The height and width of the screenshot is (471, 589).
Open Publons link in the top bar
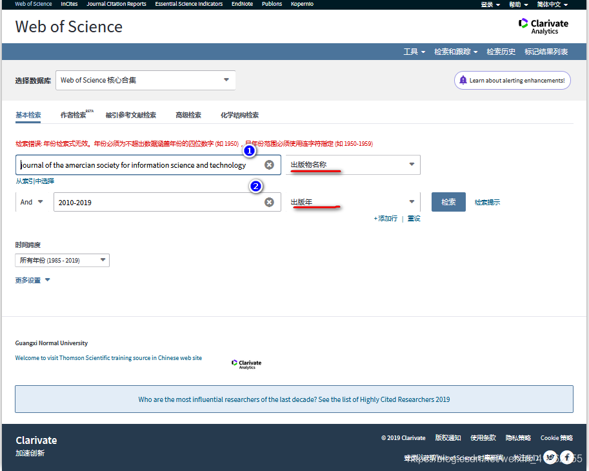coord(272,4)
